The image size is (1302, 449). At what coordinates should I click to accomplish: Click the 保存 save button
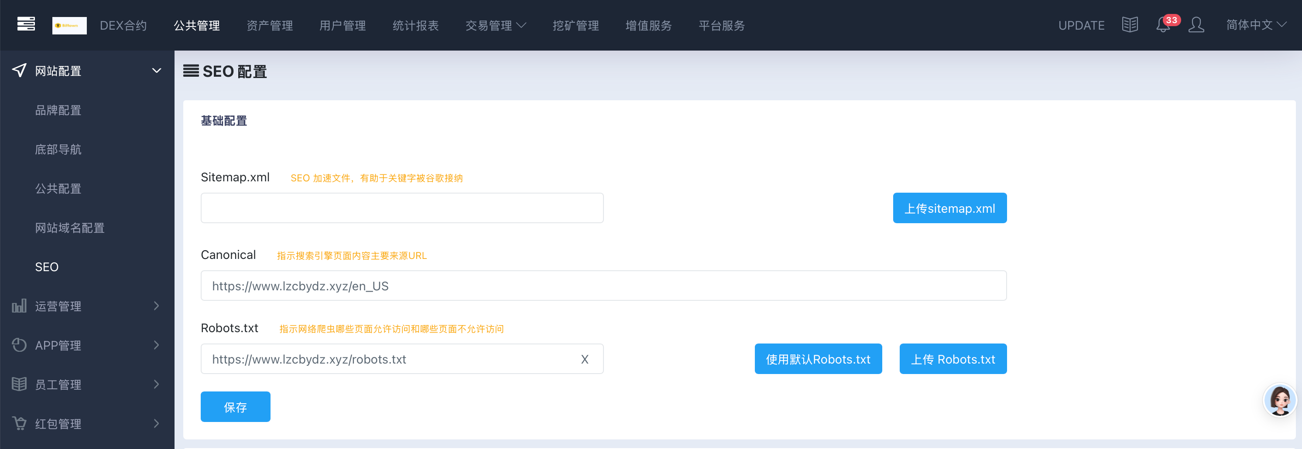click(236, 407)
